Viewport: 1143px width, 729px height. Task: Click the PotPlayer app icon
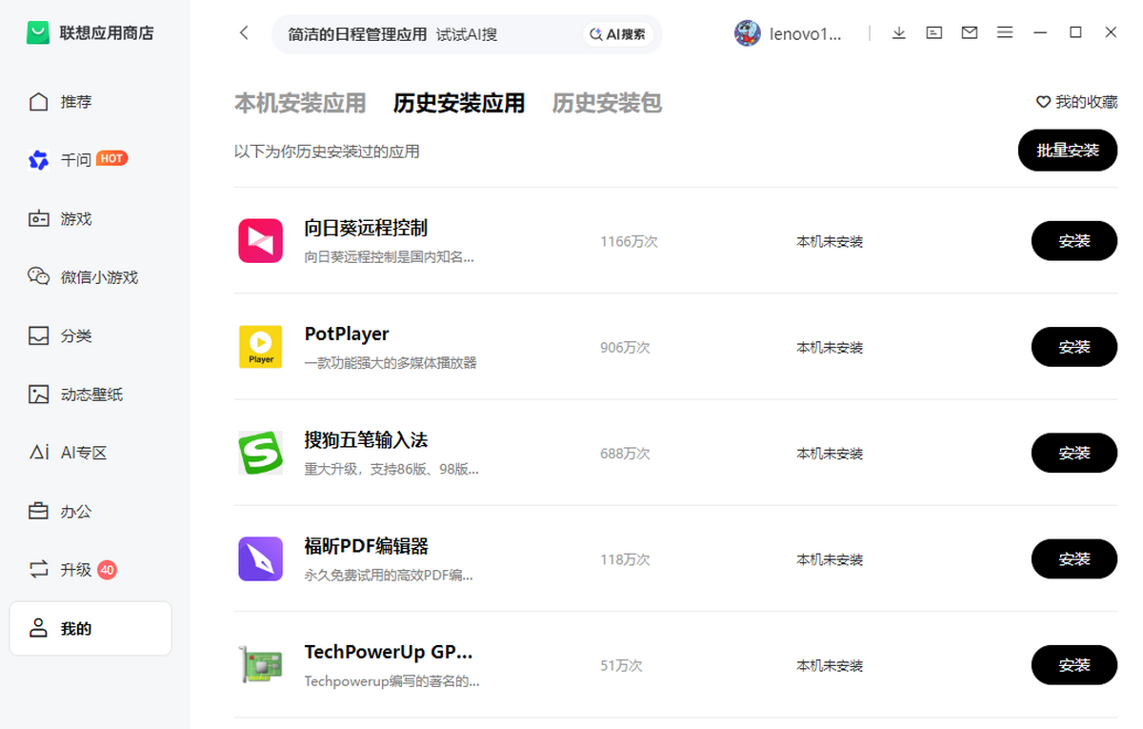click(x=260, y=347)
